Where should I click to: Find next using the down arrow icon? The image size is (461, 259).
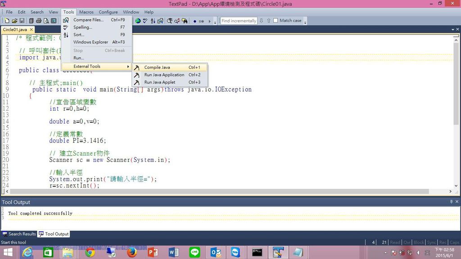261,21
